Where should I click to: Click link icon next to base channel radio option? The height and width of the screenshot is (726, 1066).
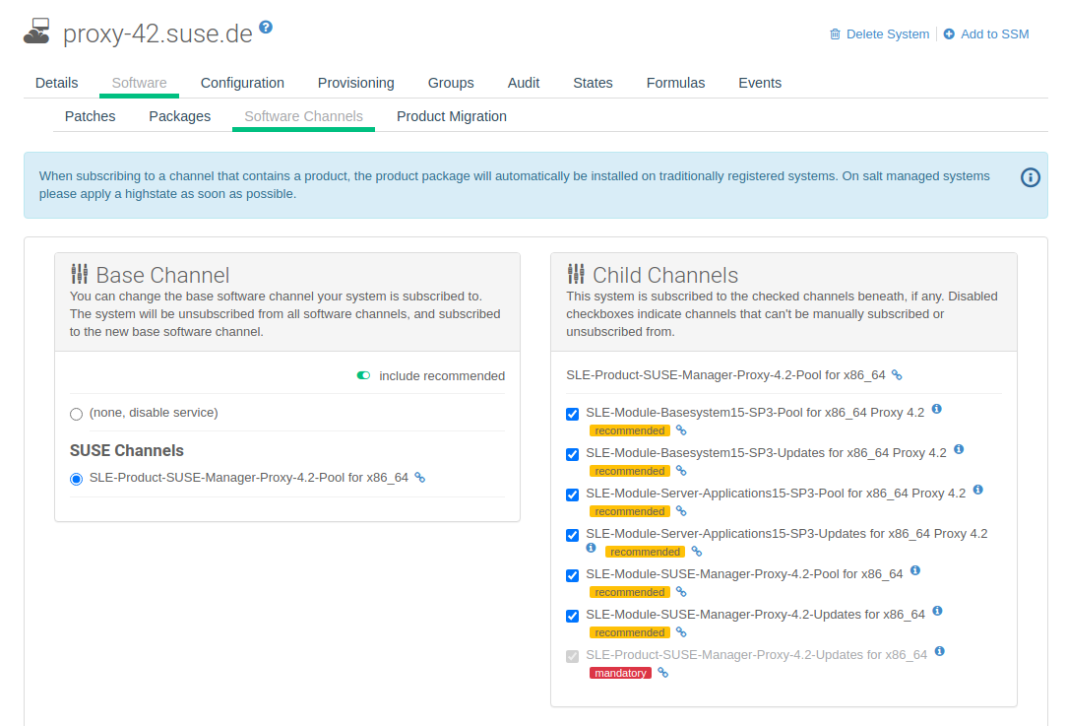pyautogui.click(x=419, y=478)
